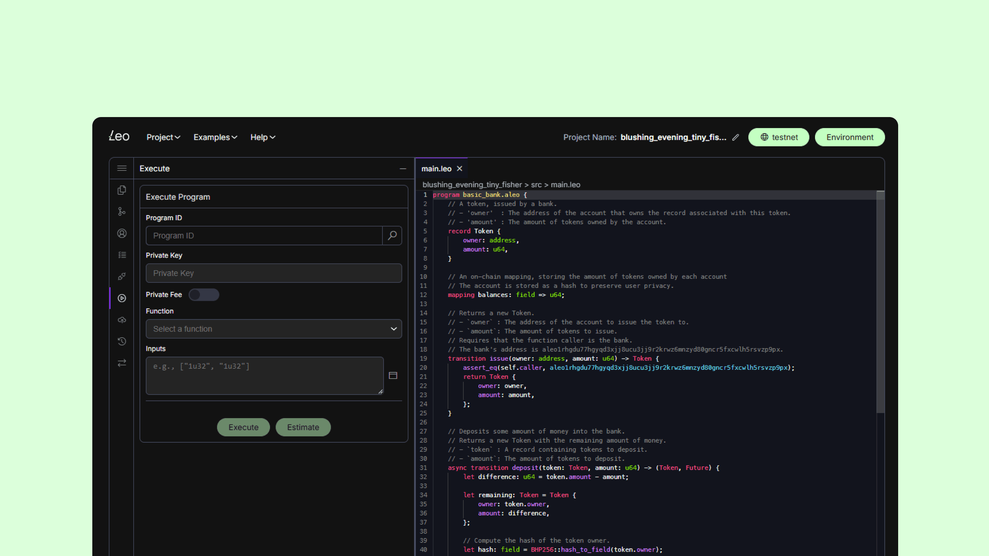The image size is (989, 556).
Task: Open the Help menu
Action: (x=263, y=137)
